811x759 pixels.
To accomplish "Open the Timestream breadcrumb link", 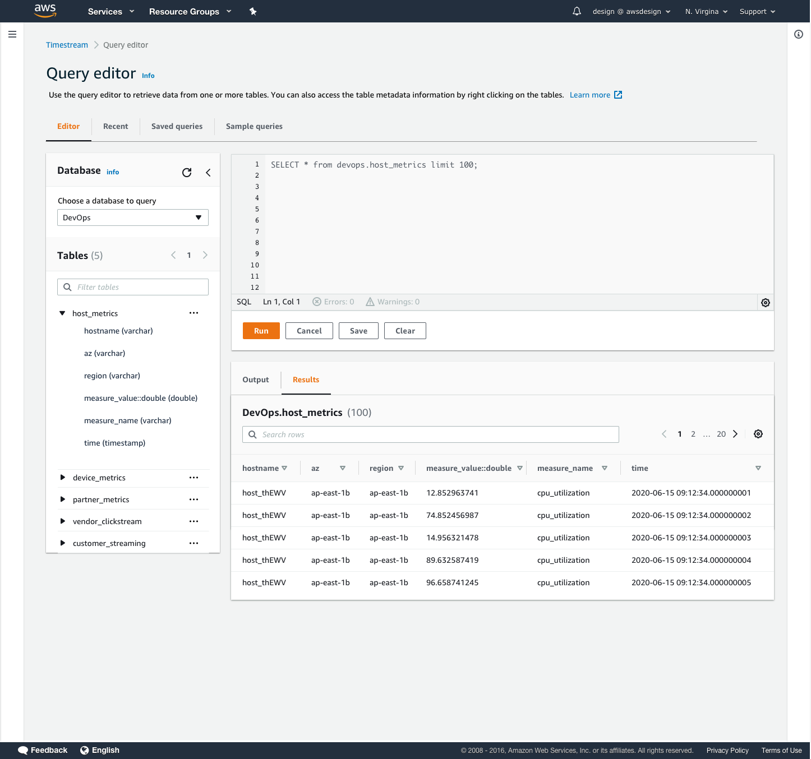I will (67, 45).
